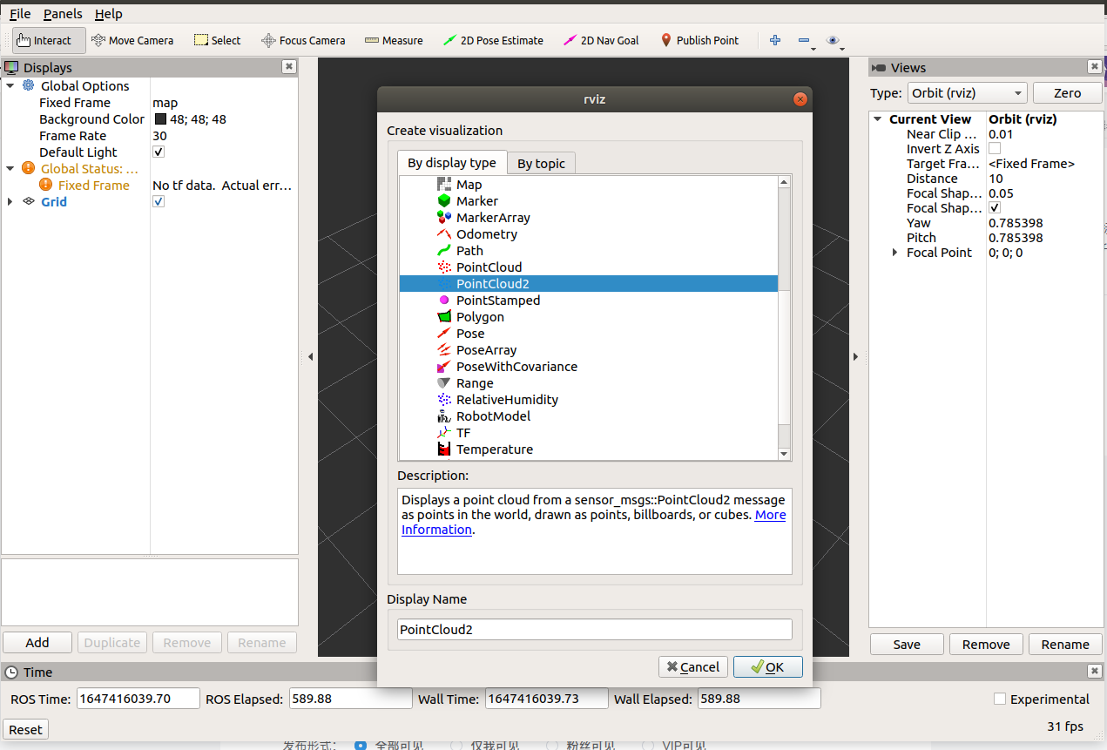The width and height of the screenshot is (1107, 750).
Task: Click the Display Name input field
Action: click(x=594, y=629)
